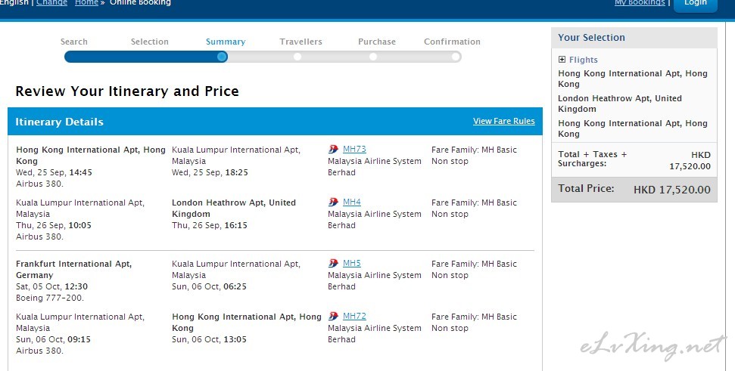The image size is (735, 371).
Task: Click the Malaysia Airlines logo beside MH72
Action: [333, 317]
